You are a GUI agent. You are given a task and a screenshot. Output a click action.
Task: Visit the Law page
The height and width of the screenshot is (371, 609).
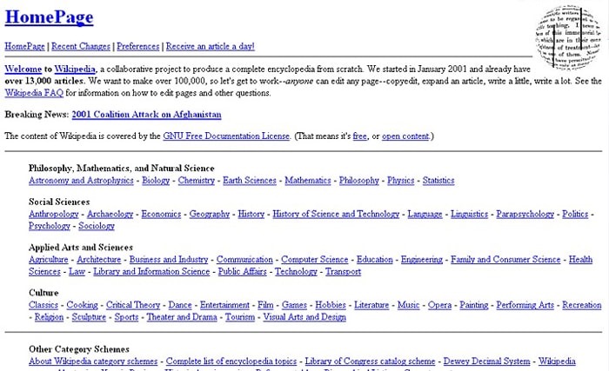pyautogui.click(x=77, y=272)
